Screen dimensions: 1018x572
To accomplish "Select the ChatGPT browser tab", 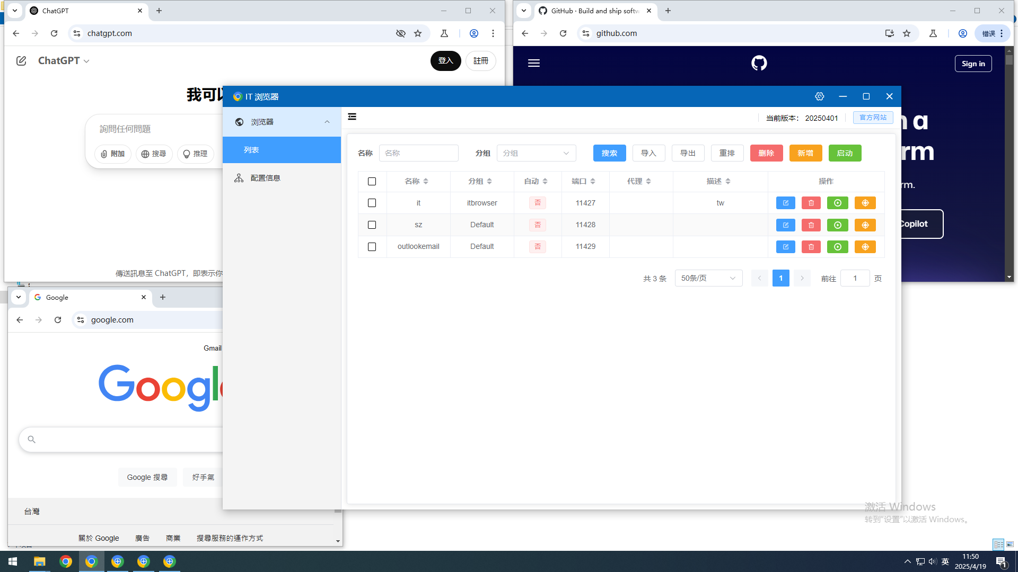I will tap(80, 11).
